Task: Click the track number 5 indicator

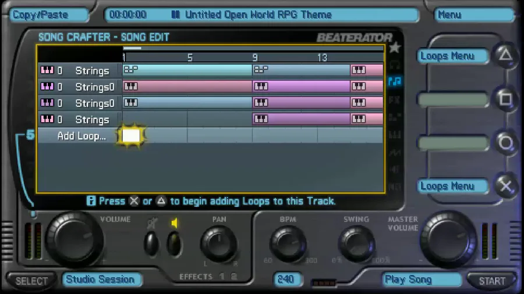Action: point(30,135)
